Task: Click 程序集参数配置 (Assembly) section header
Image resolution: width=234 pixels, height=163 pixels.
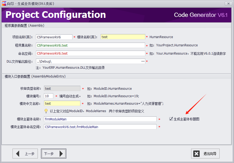Action: point(24,26)
